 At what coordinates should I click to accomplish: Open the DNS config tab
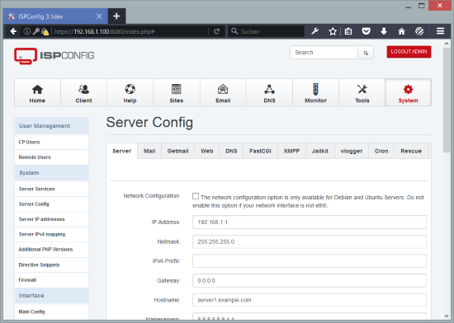(x=231, y=151)
